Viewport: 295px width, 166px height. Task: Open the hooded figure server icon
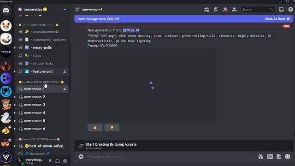click(6, 65)
